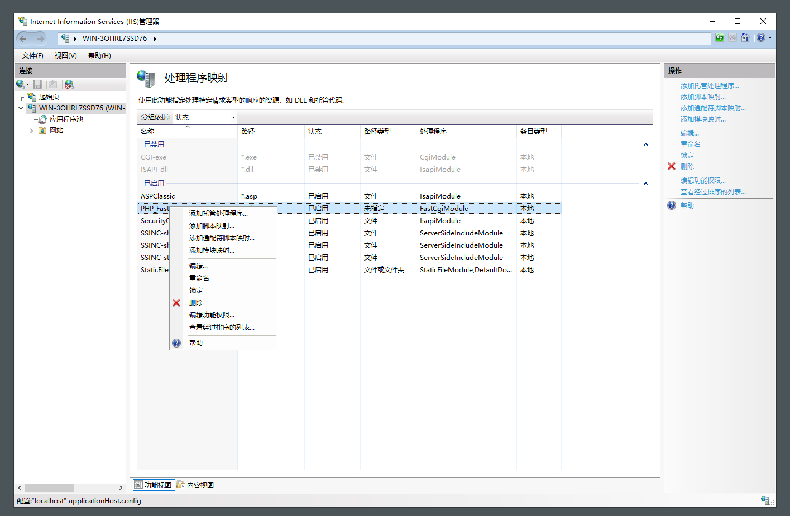Click the refresh page icon beside address bar
The width and height of the screenshot is (790, 516).
(720, 38)
